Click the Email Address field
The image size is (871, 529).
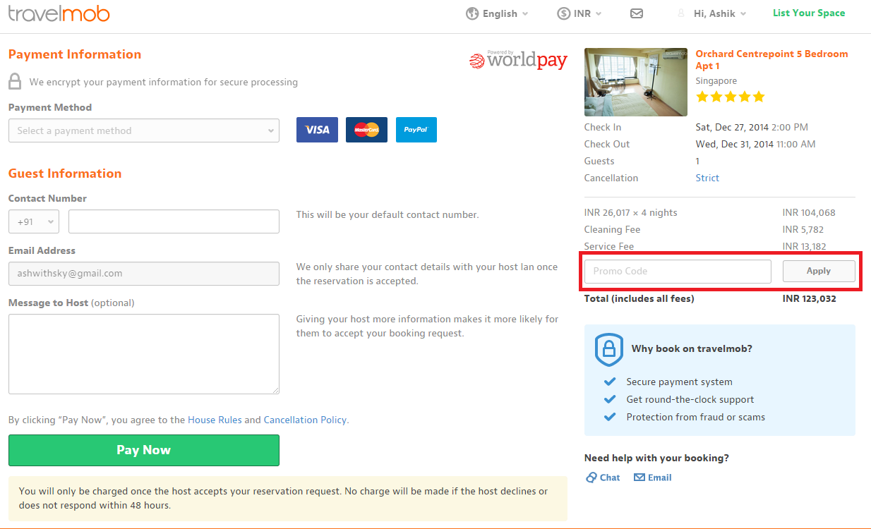pyautogui.click(x=144, y=274)
